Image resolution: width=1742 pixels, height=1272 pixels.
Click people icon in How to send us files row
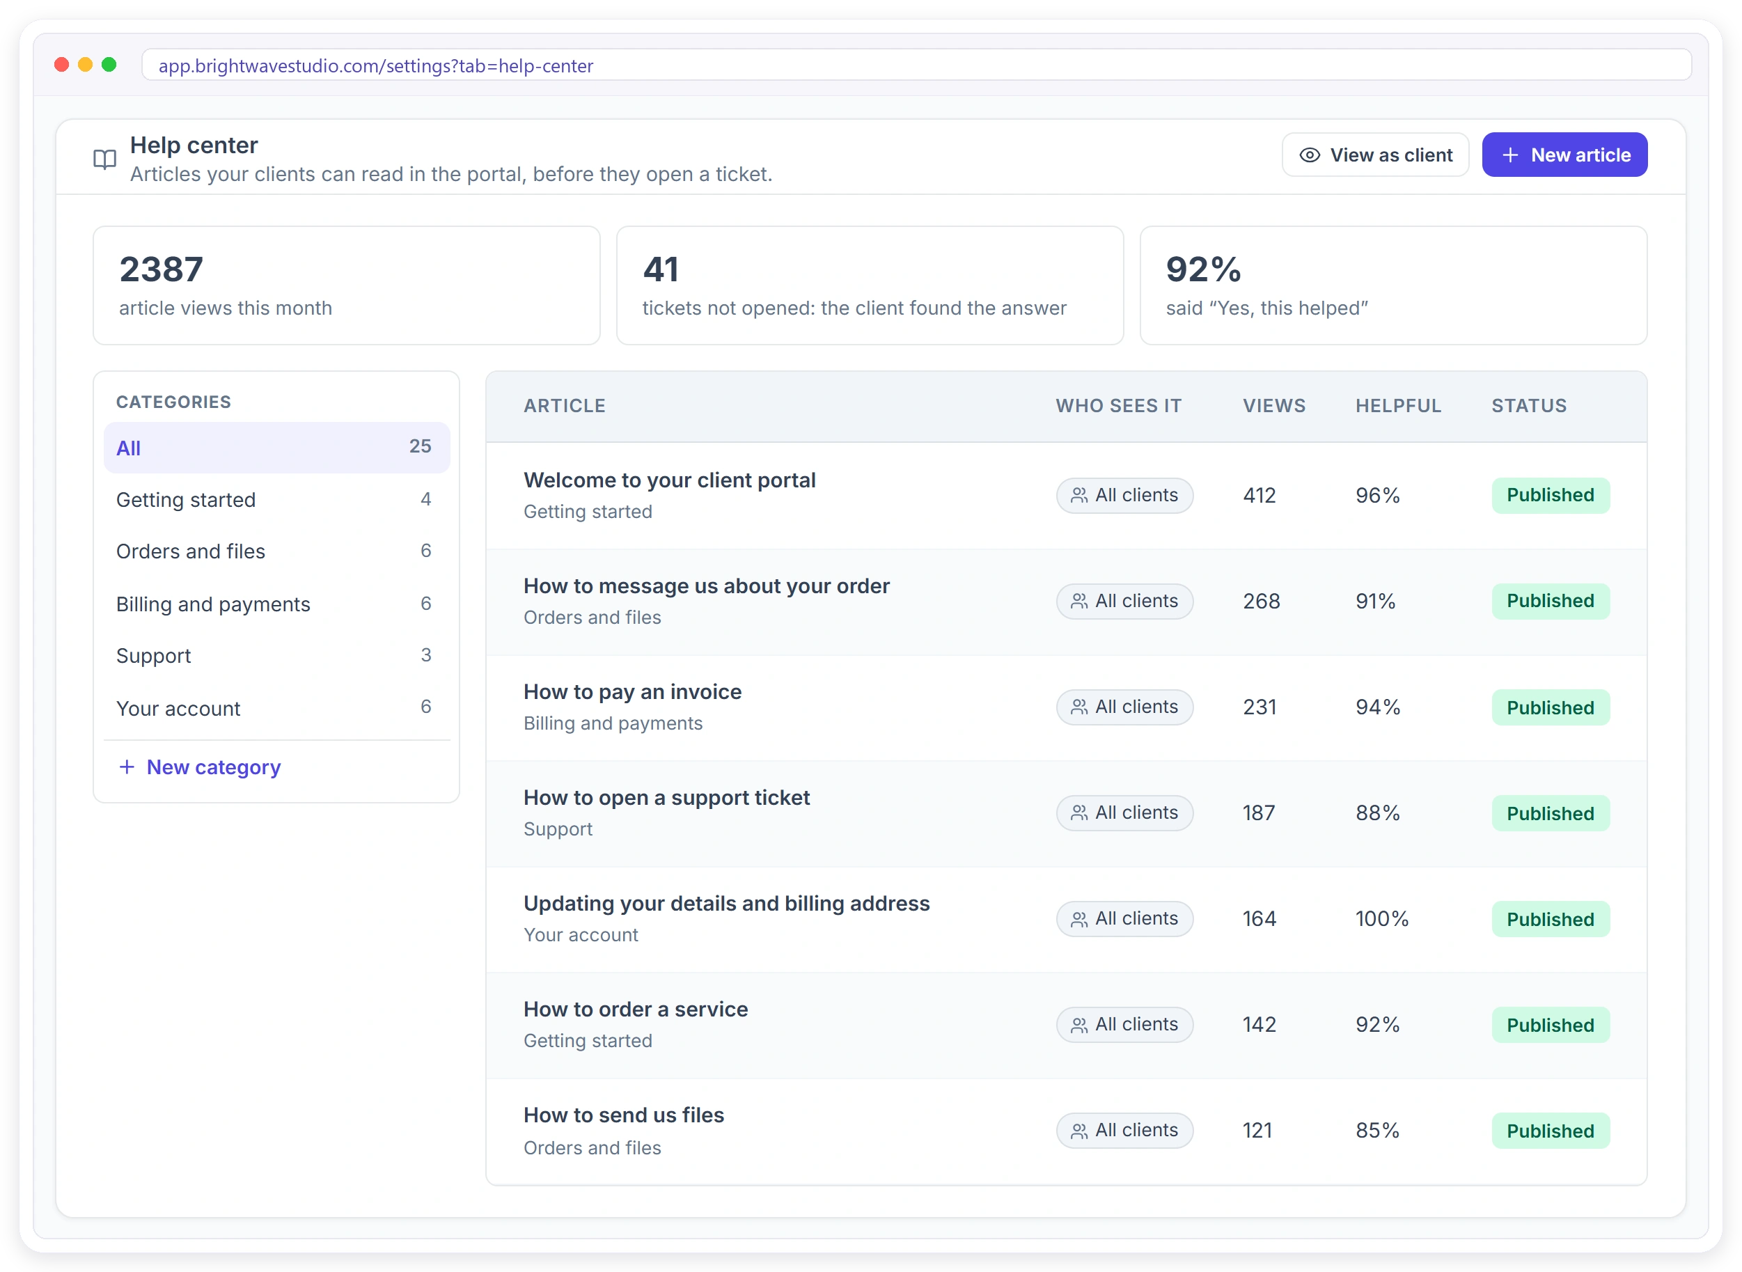[x=1079, y=1131]
